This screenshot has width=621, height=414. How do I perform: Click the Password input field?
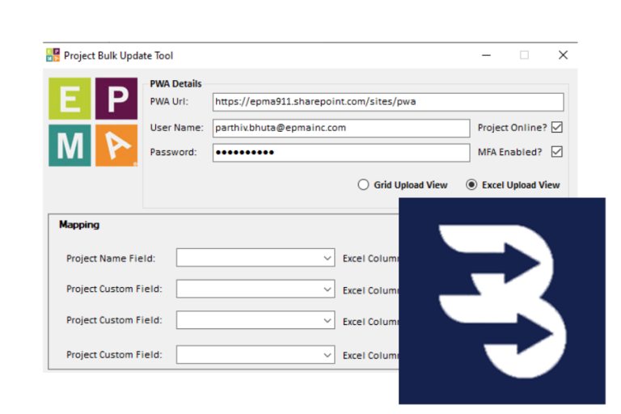tap(341, 153)
